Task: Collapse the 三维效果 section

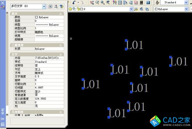Action: 61,45
